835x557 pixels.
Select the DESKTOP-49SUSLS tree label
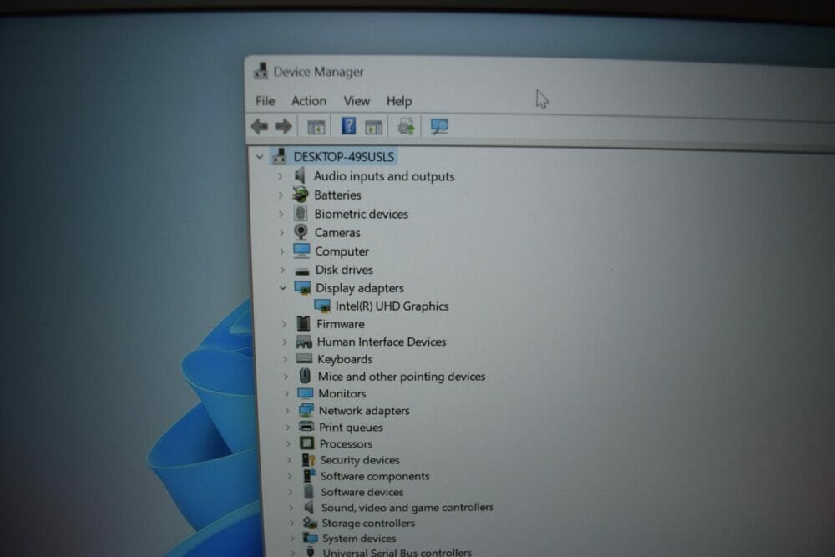344,156
